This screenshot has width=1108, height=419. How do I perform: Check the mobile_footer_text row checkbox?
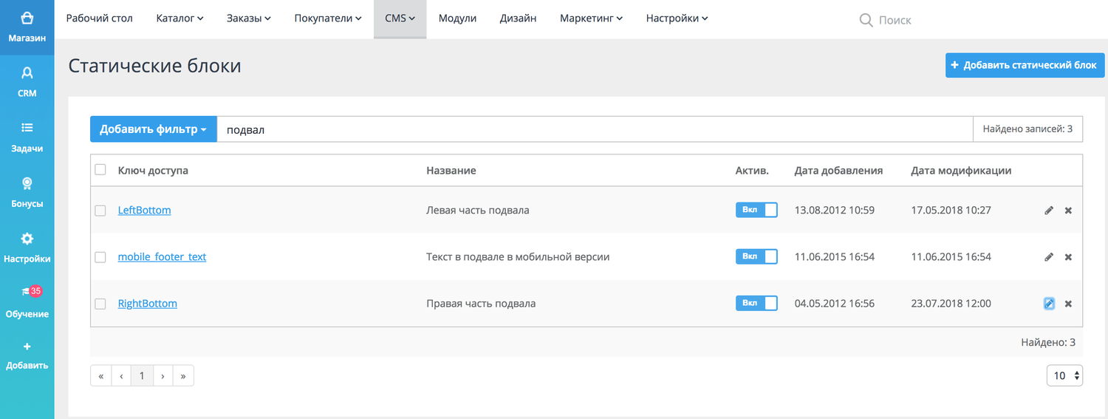[x=100, y=257]
